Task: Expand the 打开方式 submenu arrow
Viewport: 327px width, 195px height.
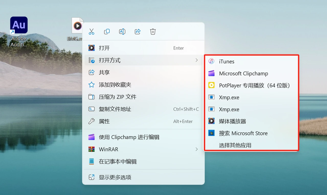Action: coord(196,60)
